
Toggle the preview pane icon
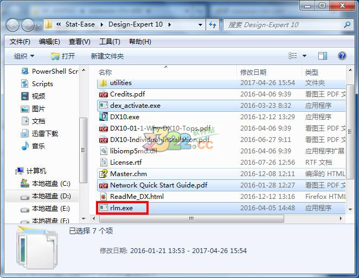point(323,56)
